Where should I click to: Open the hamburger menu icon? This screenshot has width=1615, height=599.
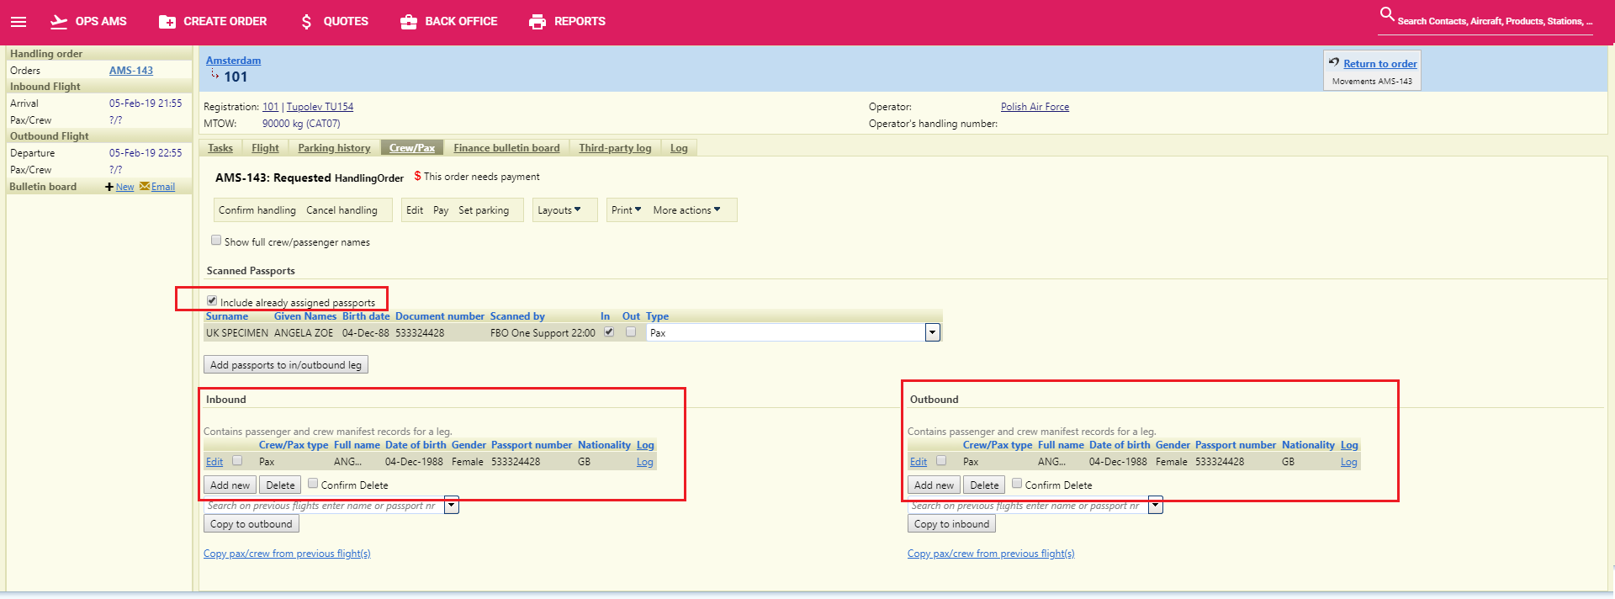19,22
